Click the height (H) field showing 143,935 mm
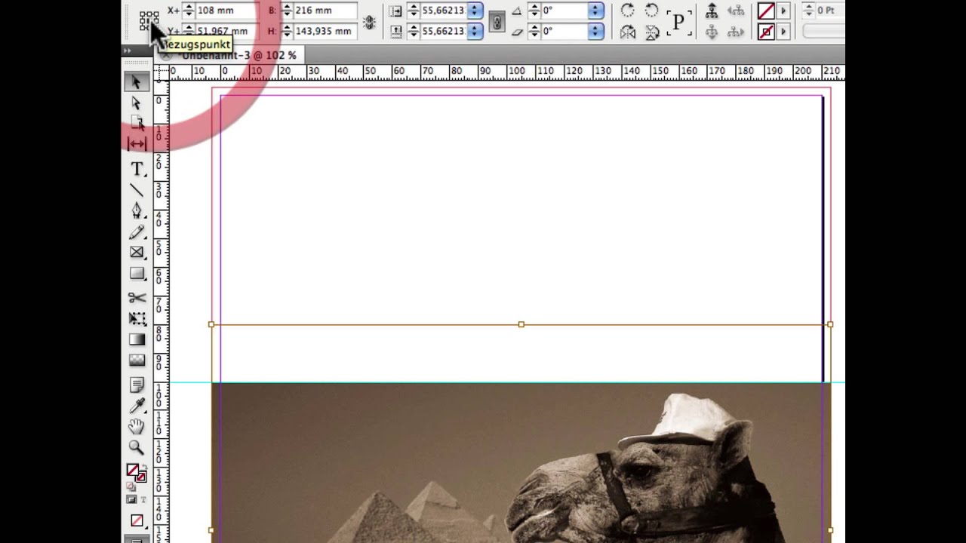966x543 pixels. point(325,31)
